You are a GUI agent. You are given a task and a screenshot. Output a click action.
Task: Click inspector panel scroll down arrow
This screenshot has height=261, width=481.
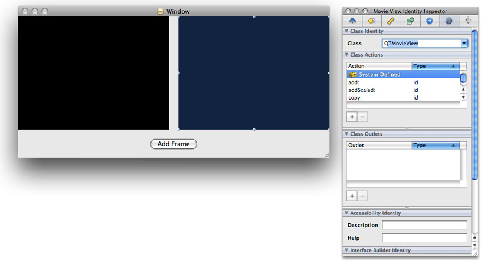click(x=475, y=245)
